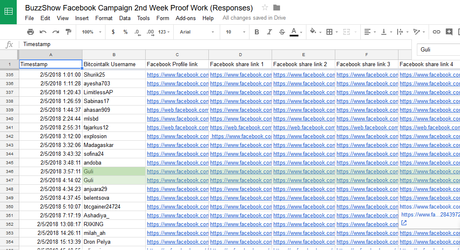
Task: Open the File menu
Action: (x=29, y=18)
